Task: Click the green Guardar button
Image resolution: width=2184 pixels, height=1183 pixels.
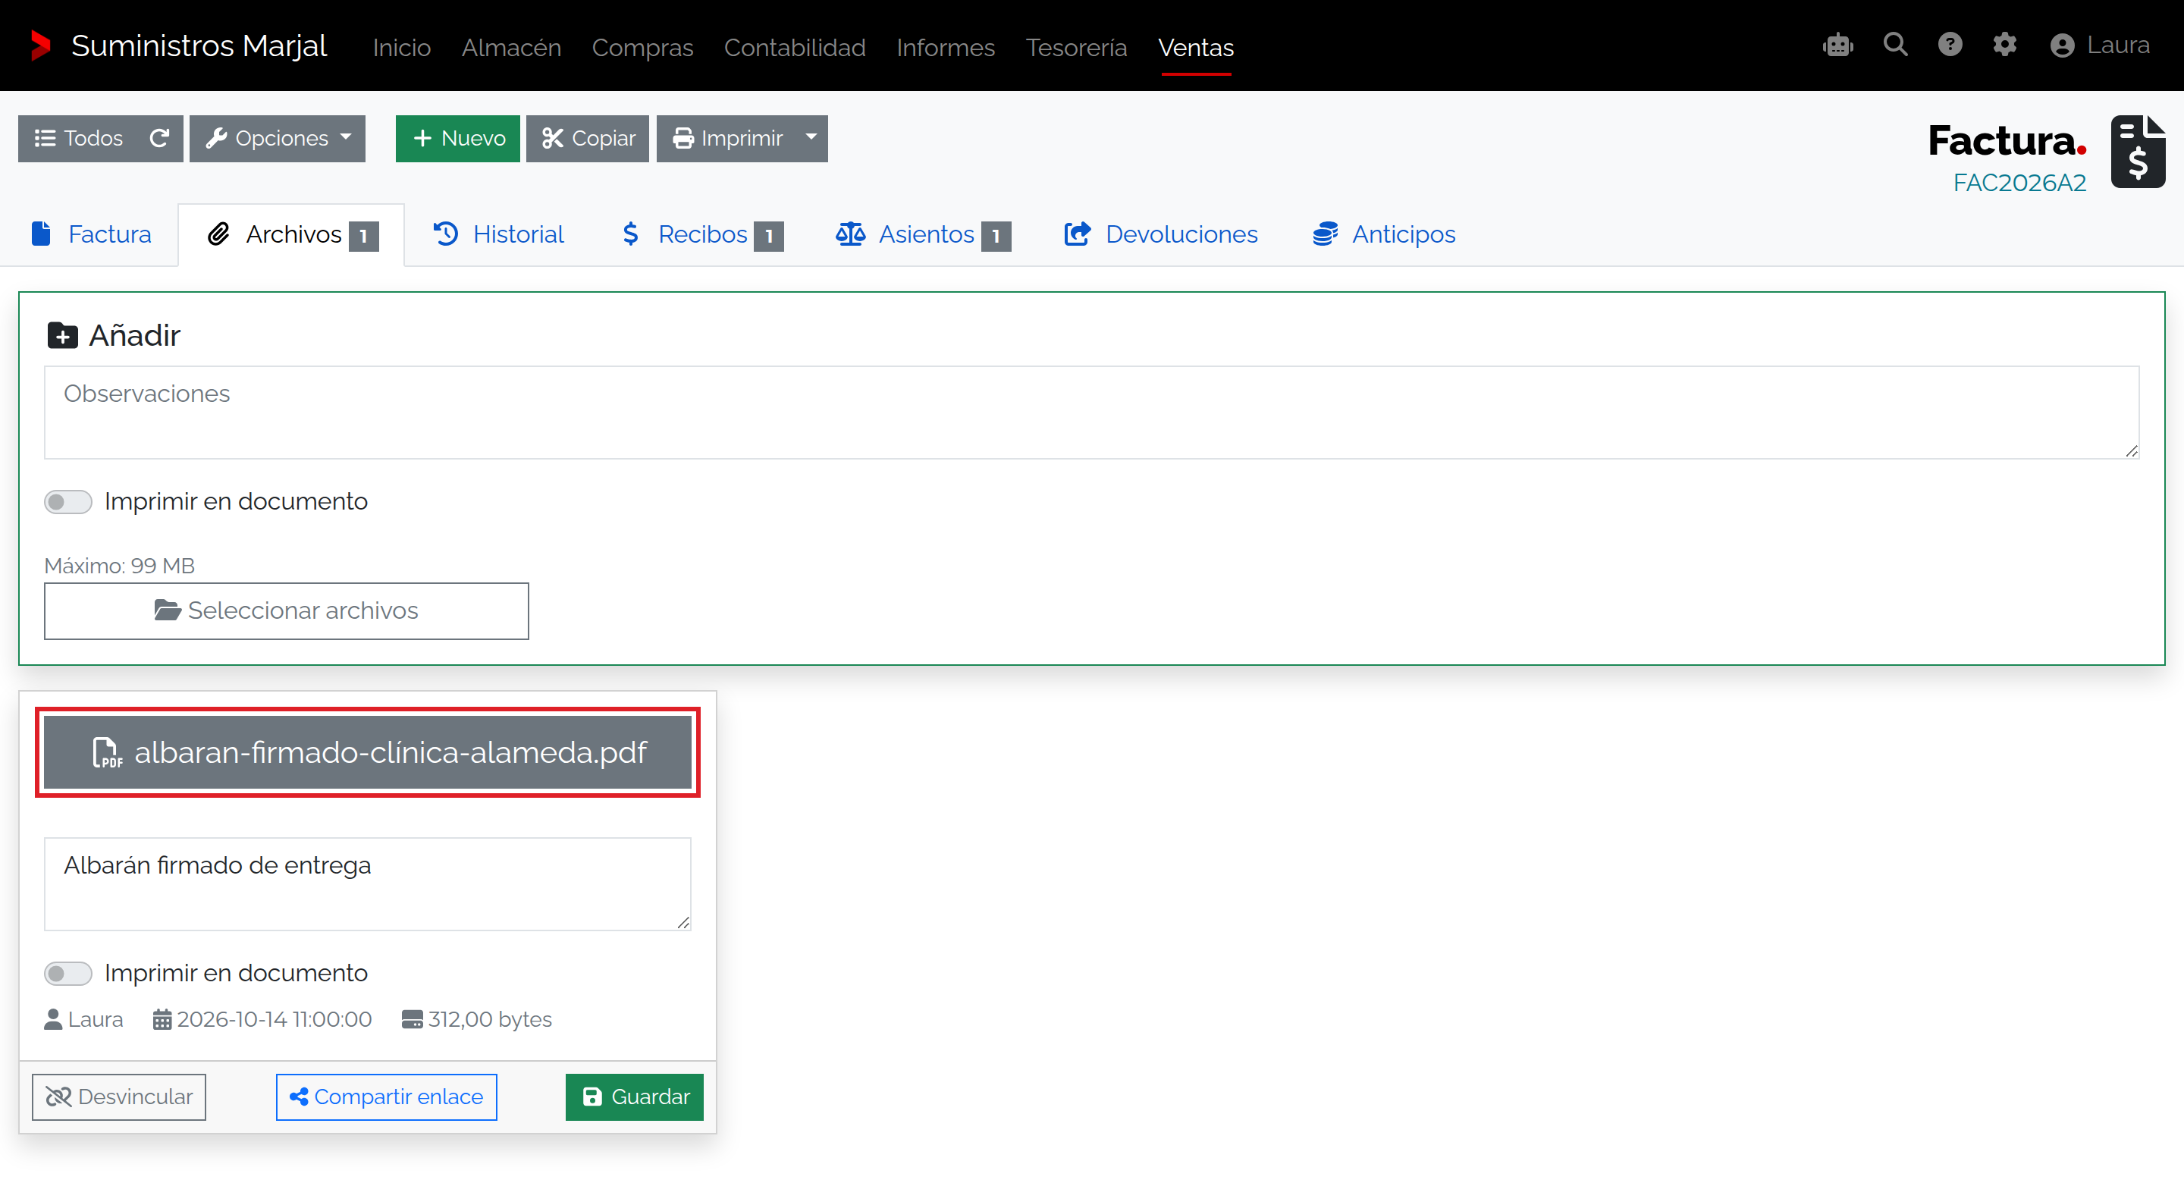Action: [x=634, y=1097]
